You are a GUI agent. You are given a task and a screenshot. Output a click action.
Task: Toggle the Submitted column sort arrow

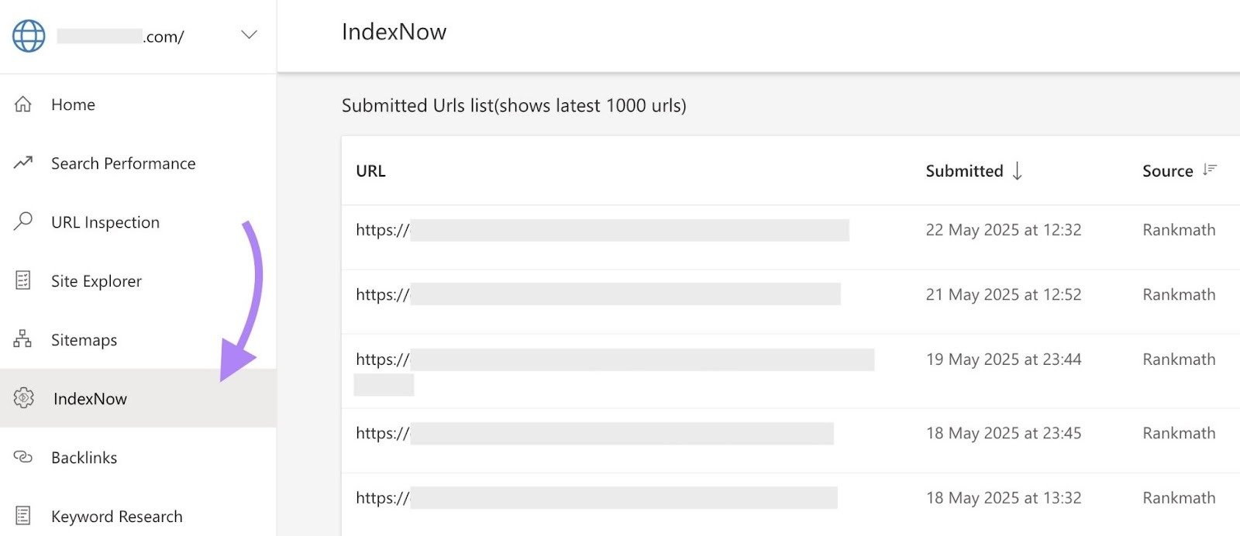1017,171
